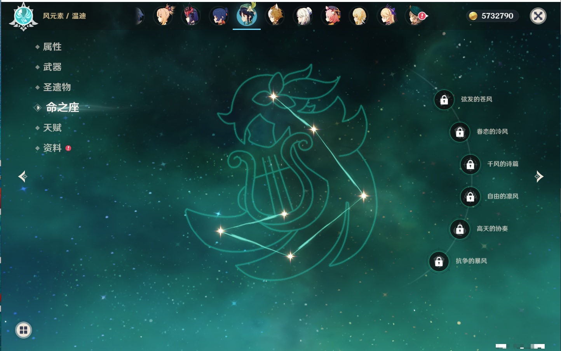The image size is (561, 351).
Task: Click the 眷恋的泠风 label
Action: 492,131
